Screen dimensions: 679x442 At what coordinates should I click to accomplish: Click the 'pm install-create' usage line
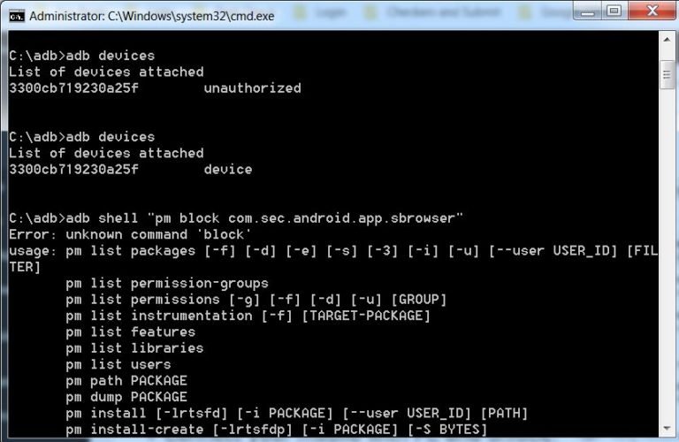276,430
